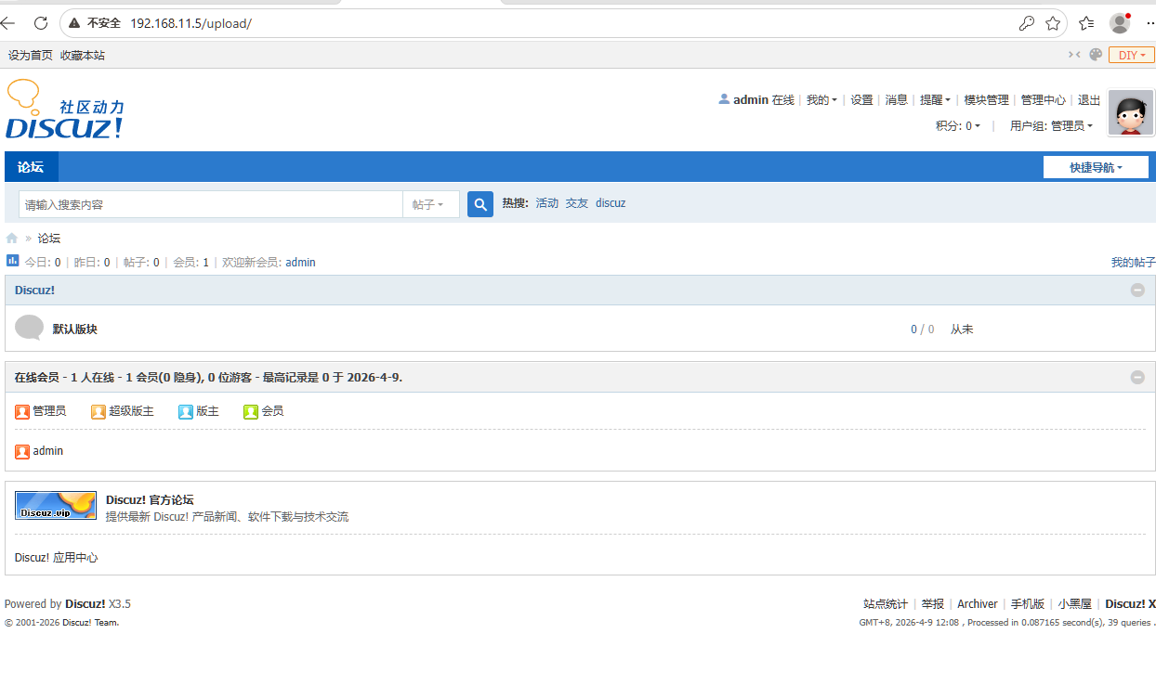Click the statistics chart icon before 今日
Image resolution: width=1156 pixels, height=685 pixels.
(x=13, y=261)
